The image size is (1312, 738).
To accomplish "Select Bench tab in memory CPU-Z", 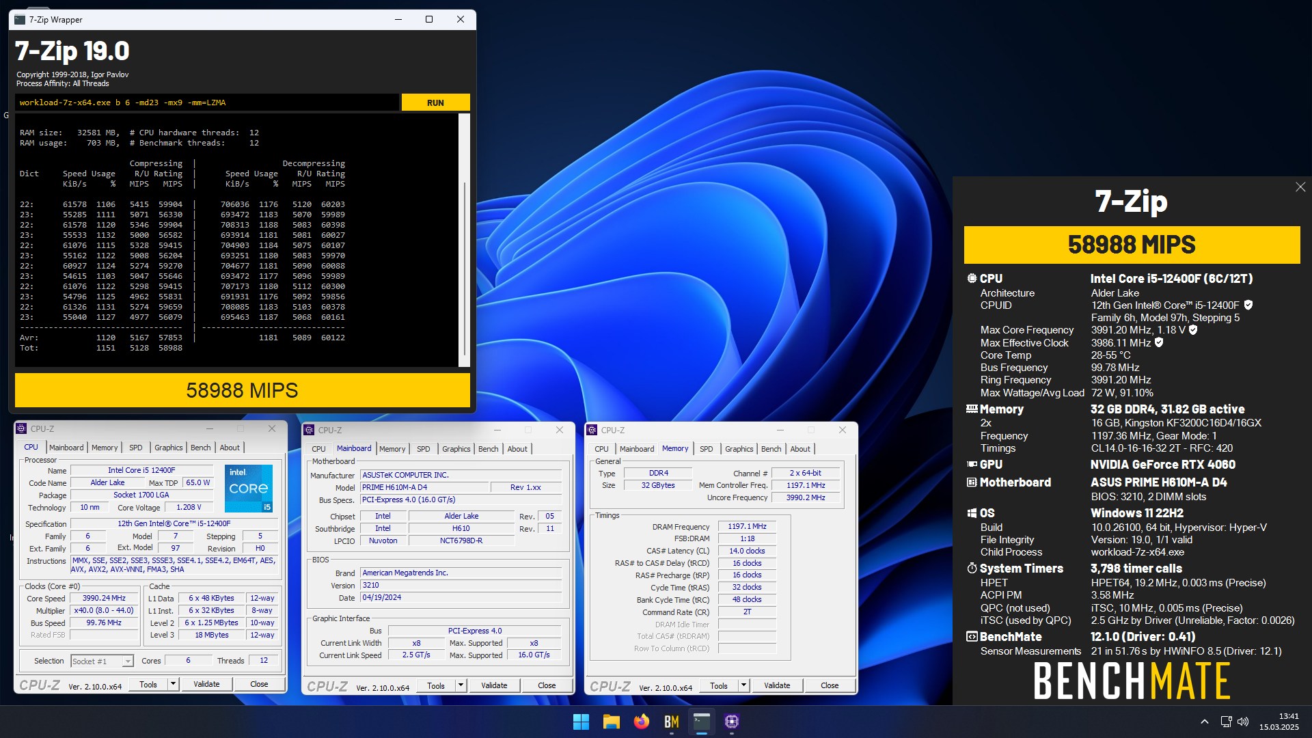I will coord(771,449).
